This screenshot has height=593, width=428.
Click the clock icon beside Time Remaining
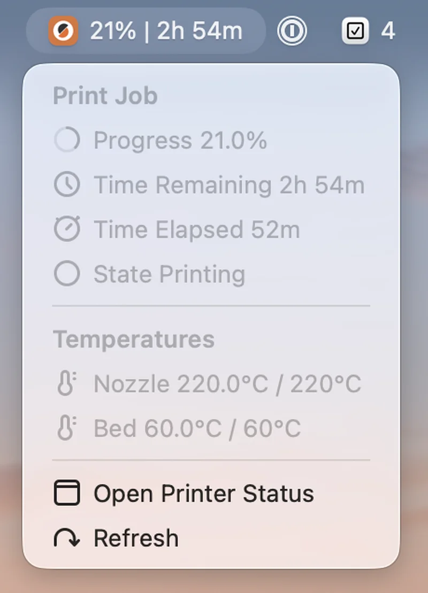(x=67, y=184)
